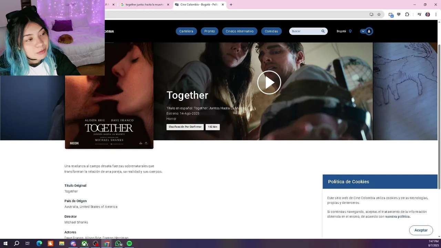
Task: Click the Together title heading
Action: [187, 95]
